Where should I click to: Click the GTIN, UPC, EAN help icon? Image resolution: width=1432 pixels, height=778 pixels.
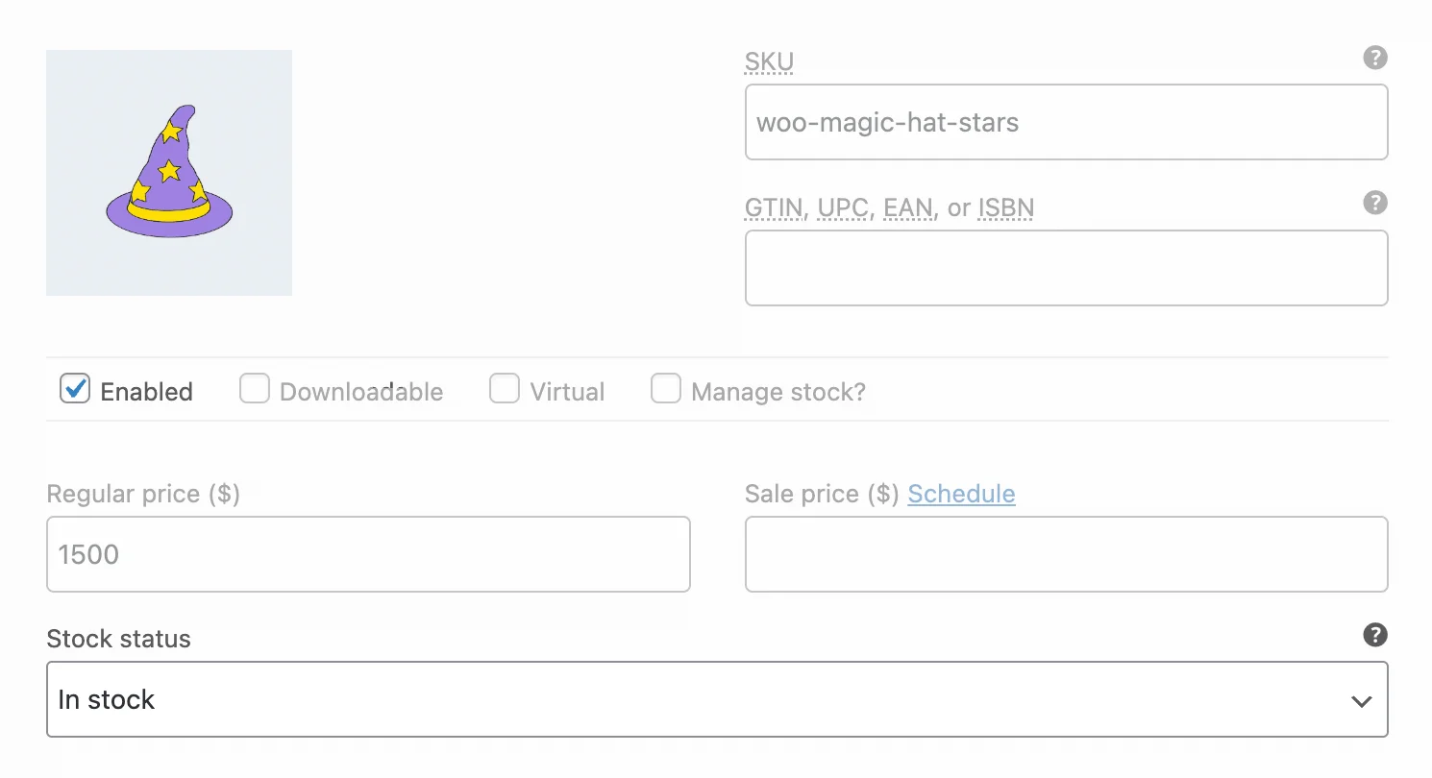tap(1375, 203)
